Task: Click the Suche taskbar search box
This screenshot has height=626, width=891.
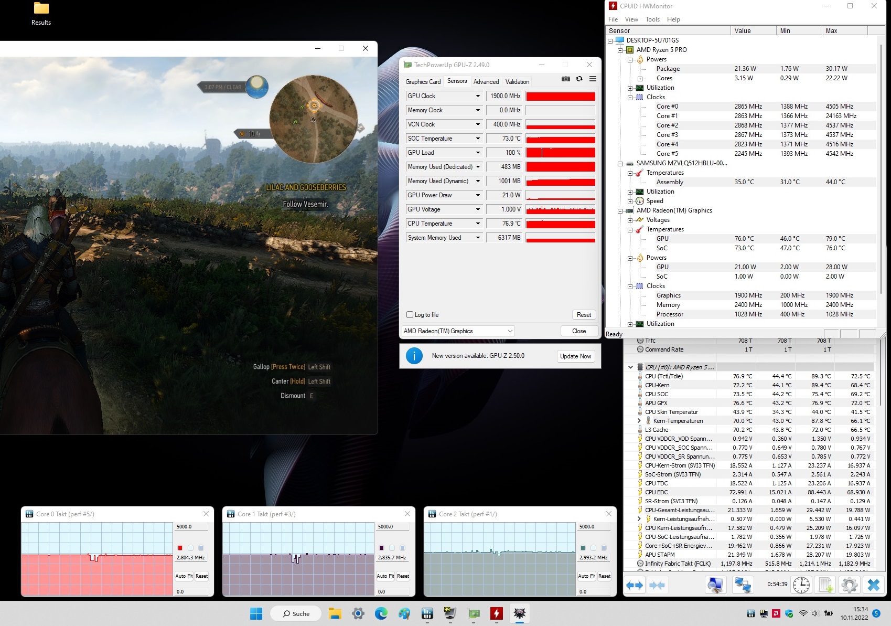Action: [296, 613]
